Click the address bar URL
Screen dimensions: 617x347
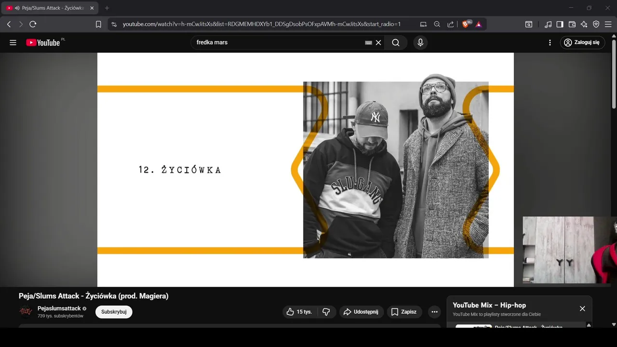[261, 24]
